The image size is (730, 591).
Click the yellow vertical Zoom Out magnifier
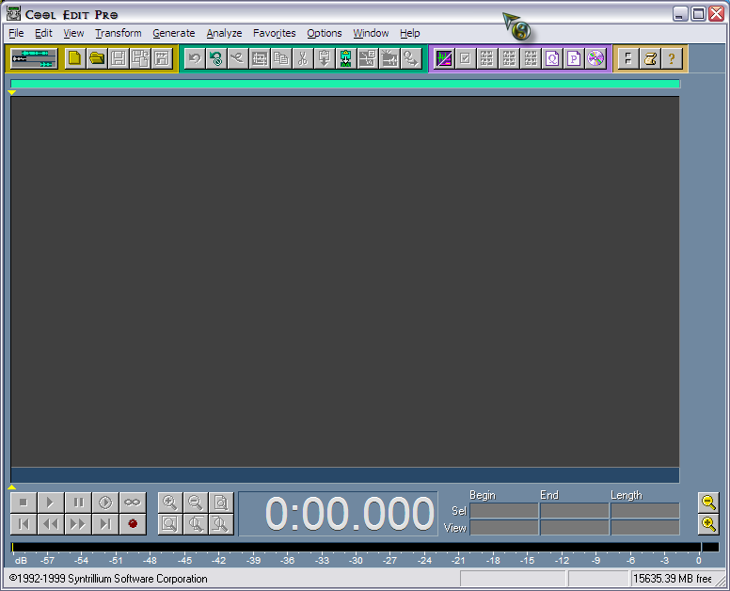point(708,503)
